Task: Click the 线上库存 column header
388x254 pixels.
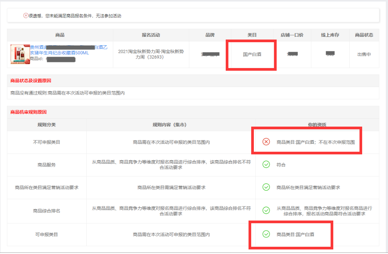Action: pos(330,35)
